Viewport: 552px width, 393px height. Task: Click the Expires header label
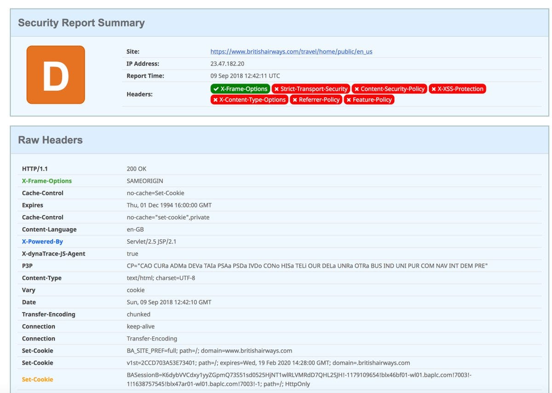point(33,205)
